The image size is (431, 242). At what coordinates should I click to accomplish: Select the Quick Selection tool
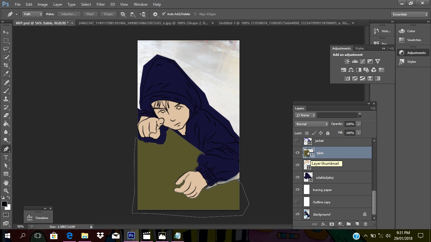(x=6, y=57)
